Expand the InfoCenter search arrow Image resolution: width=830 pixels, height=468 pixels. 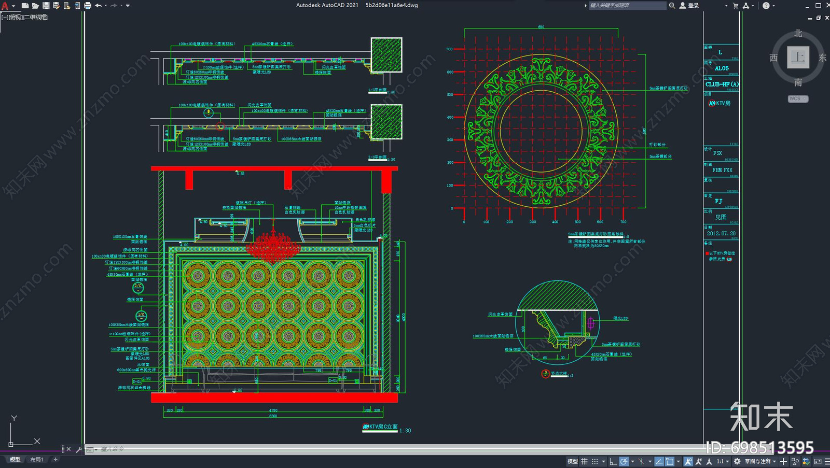click(586, 5)
